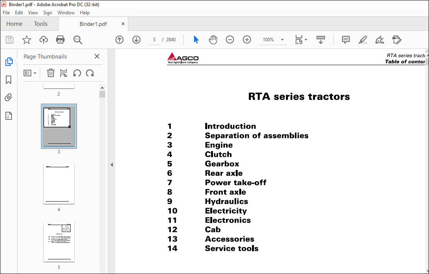Open the Edit menu

tap(19, 13)
